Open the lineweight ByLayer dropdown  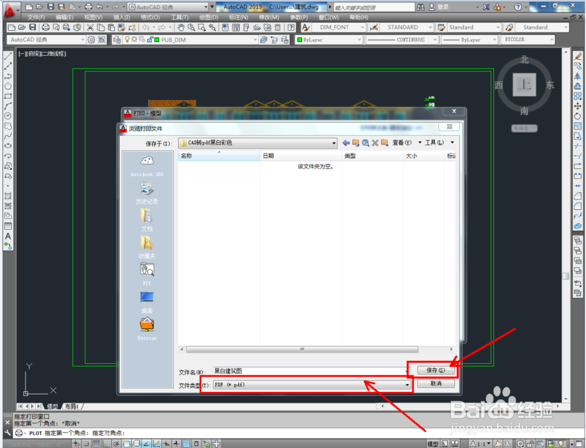pos(469,40)
